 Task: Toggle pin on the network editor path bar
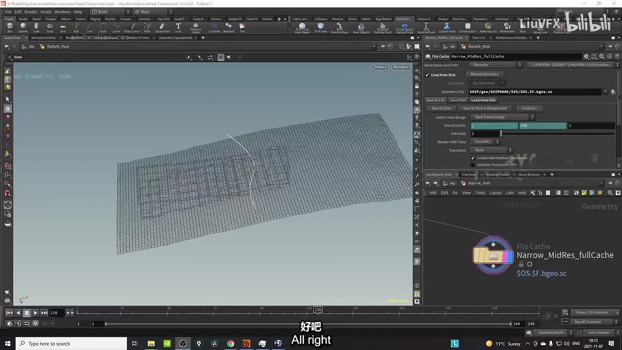coord(610,183)
